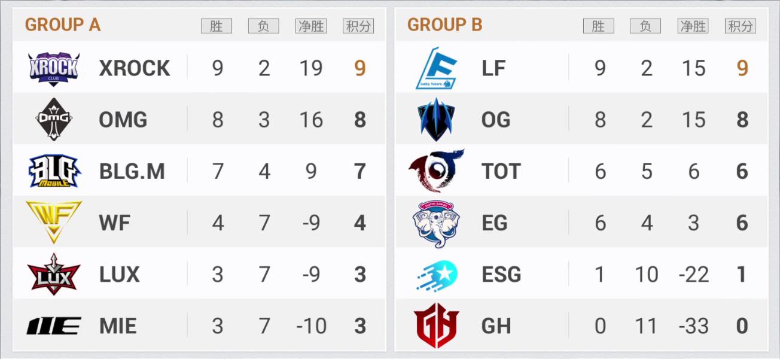Click the 积分 column header in Group B
Image resolution: width=780 pixels, height=359 pixels.
(740, 26)
